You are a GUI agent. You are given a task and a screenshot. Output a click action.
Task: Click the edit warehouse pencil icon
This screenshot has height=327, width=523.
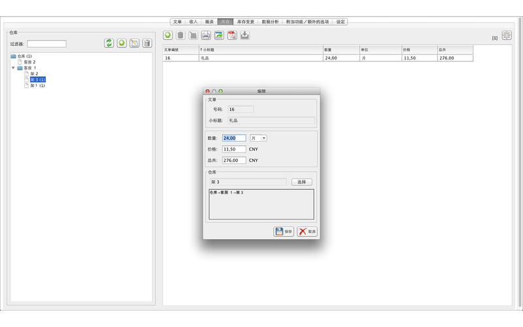tap(135, 43)
